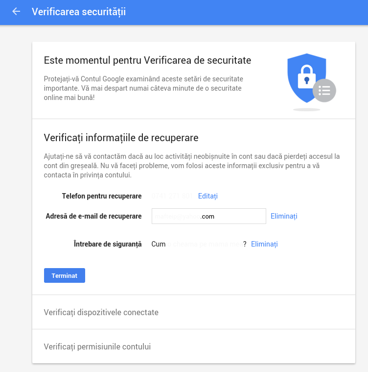The height and width of the screenshot is (372, 368).
Task: Click the Verificarea securității header title
Action: tap(79, 12)
